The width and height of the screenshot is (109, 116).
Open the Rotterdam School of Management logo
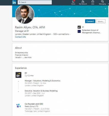[x=79, y=31]
